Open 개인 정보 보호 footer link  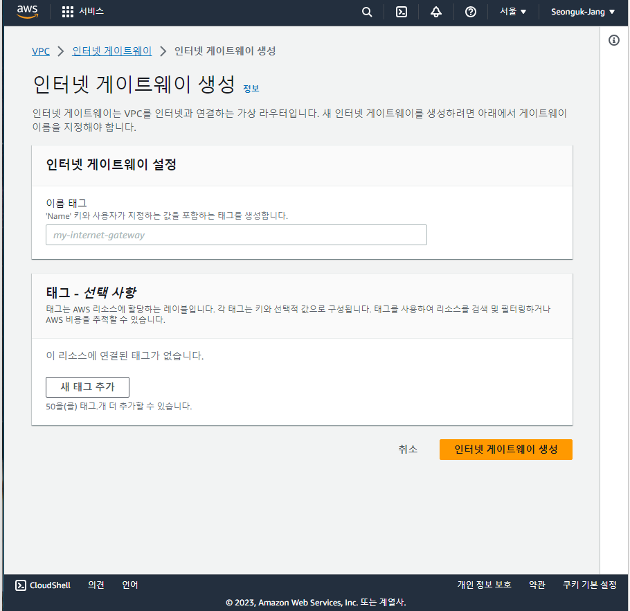pos(484,585)
